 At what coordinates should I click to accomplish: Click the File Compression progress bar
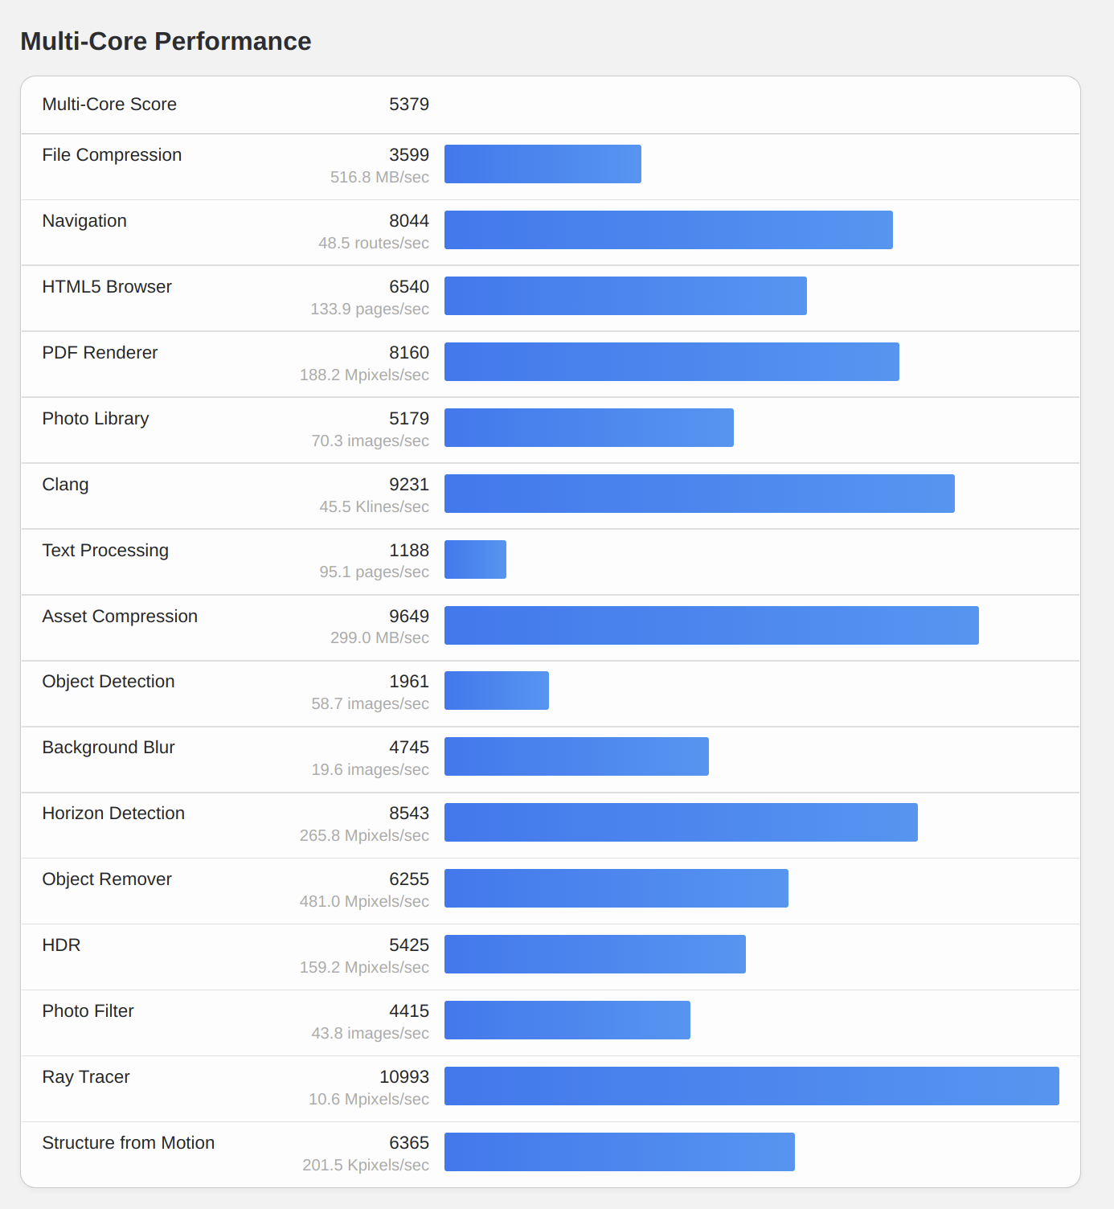point(543,164)
